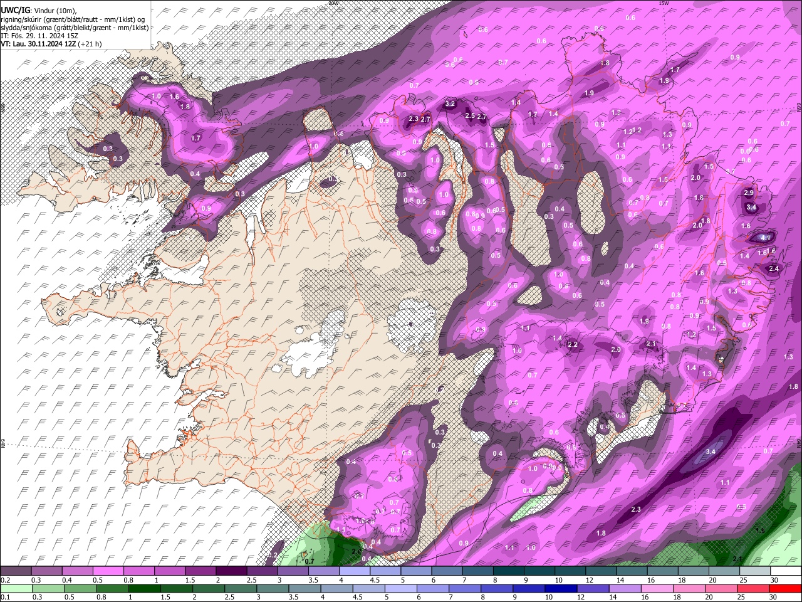
Task: Click the title text 'UWC/IG: Vindur (10m)'
Action: 39,10
